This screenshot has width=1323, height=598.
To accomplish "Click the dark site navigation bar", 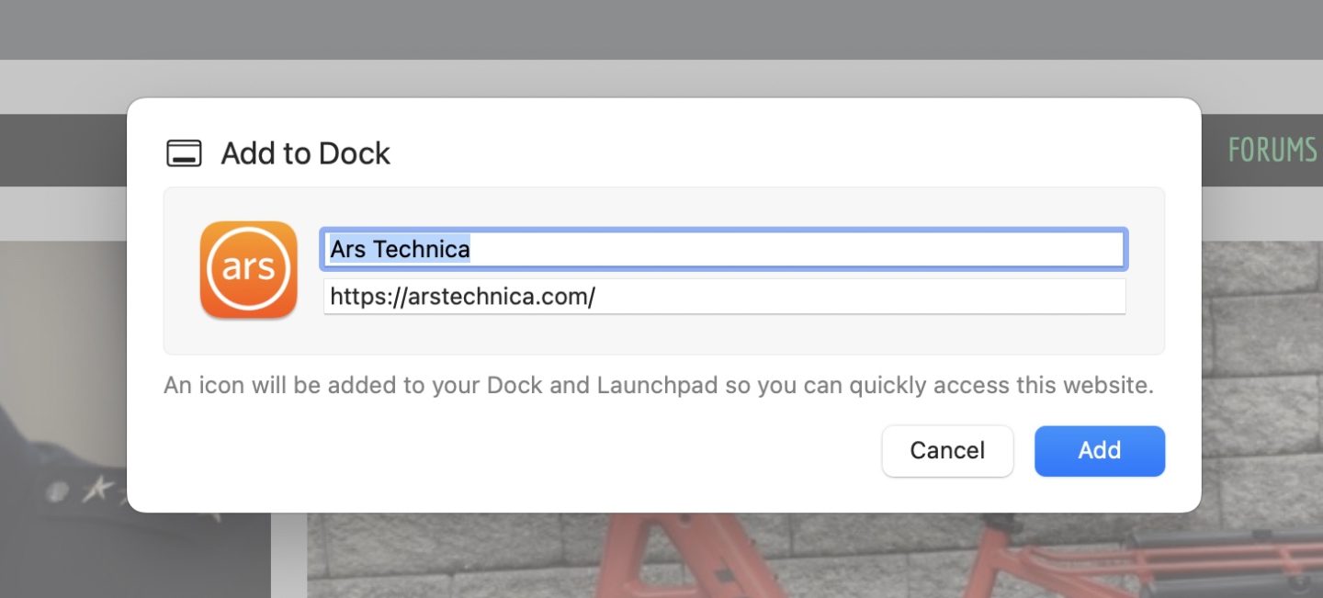I will (x=64, y=150).
